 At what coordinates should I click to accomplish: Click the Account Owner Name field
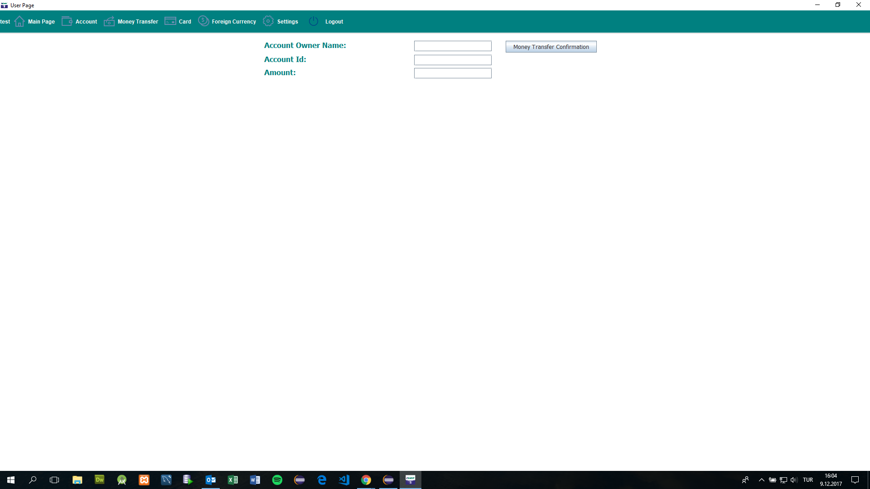(x=452, y=46)
